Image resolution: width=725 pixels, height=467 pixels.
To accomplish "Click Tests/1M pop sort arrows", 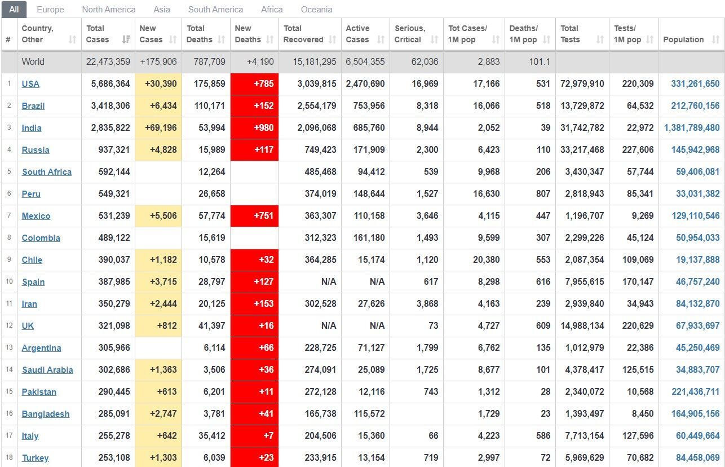I will (x=649, y=39).
